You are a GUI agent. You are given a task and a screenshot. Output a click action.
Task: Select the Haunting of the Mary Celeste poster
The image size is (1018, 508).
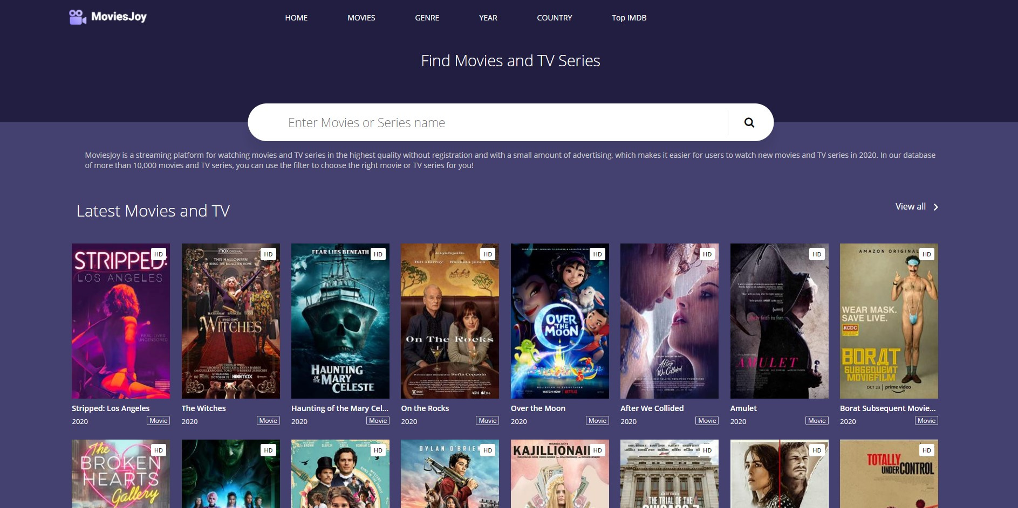click(340, 321)
